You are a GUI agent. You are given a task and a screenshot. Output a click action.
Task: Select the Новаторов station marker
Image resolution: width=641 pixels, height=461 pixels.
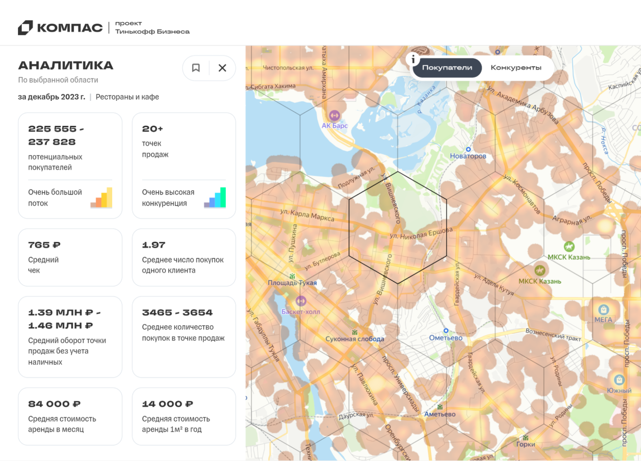point(468,149)
